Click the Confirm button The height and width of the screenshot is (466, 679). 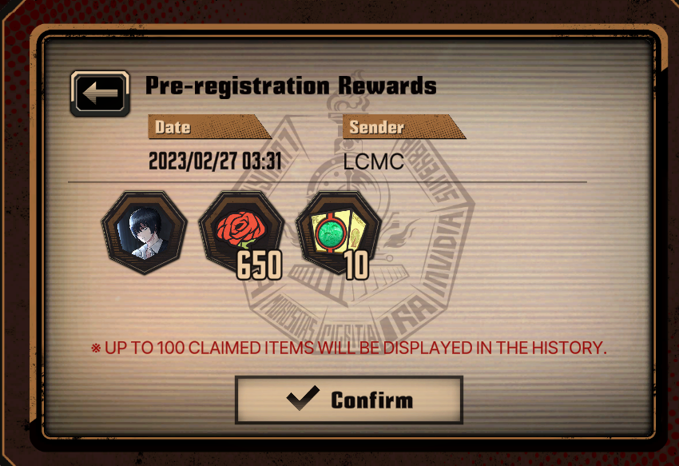[x=349, y=400]
